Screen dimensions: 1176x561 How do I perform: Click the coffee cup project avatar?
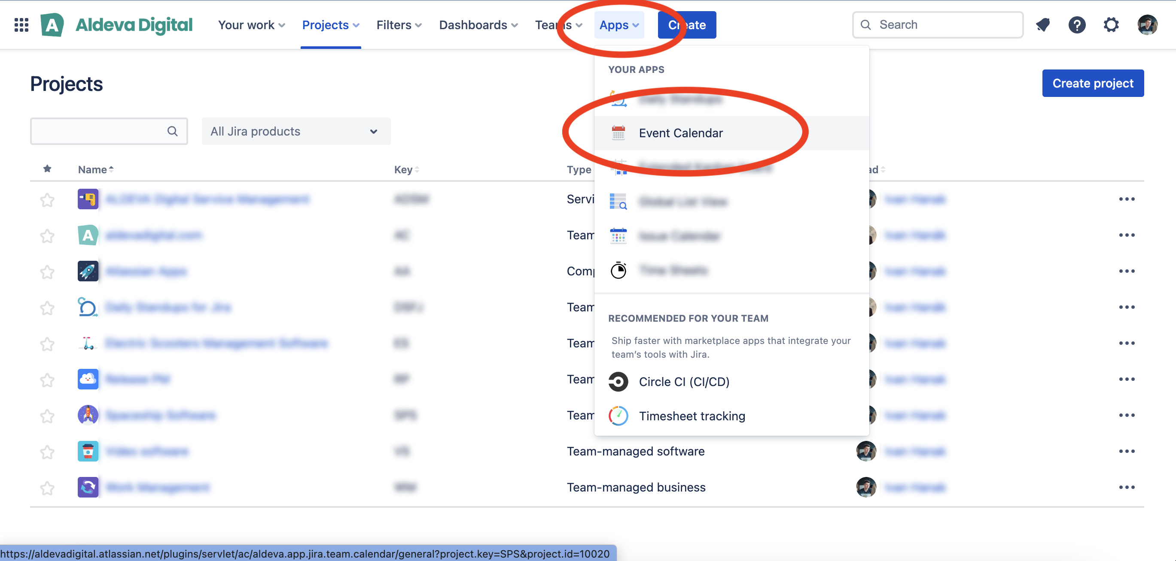tap(88, 451)
